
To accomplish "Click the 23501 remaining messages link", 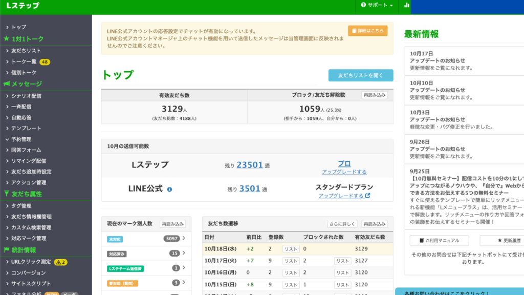I will tap(250, 165).
